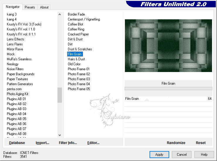Select Paper Backgrounds category
This screenshot has height=161, width=217.
tap(21, 74)
